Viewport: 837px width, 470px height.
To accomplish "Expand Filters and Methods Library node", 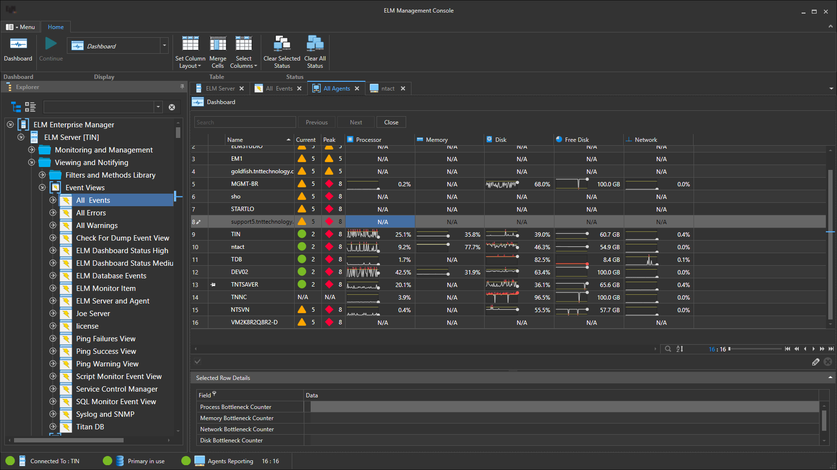I will 42,175.
